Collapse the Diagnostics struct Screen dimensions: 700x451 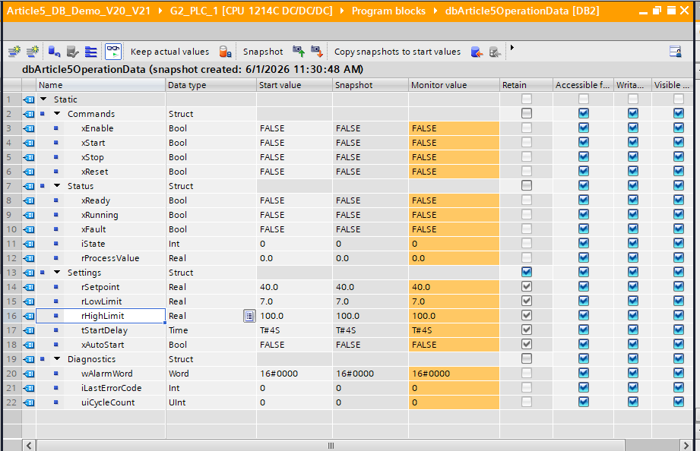coord(57,358)
